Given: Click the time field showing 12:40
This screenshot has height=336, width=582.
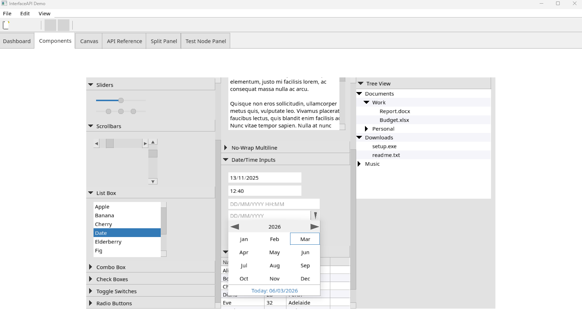Looking at the screenshot, I should [265, 191].
